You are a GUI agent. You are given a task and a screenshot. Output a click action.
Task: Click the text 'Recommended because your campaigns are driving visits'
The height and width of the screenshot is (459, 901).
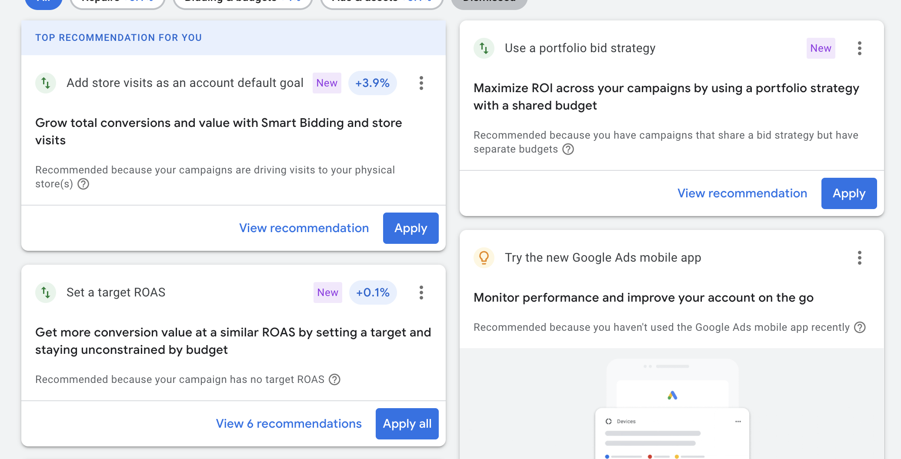coord(215,177)
